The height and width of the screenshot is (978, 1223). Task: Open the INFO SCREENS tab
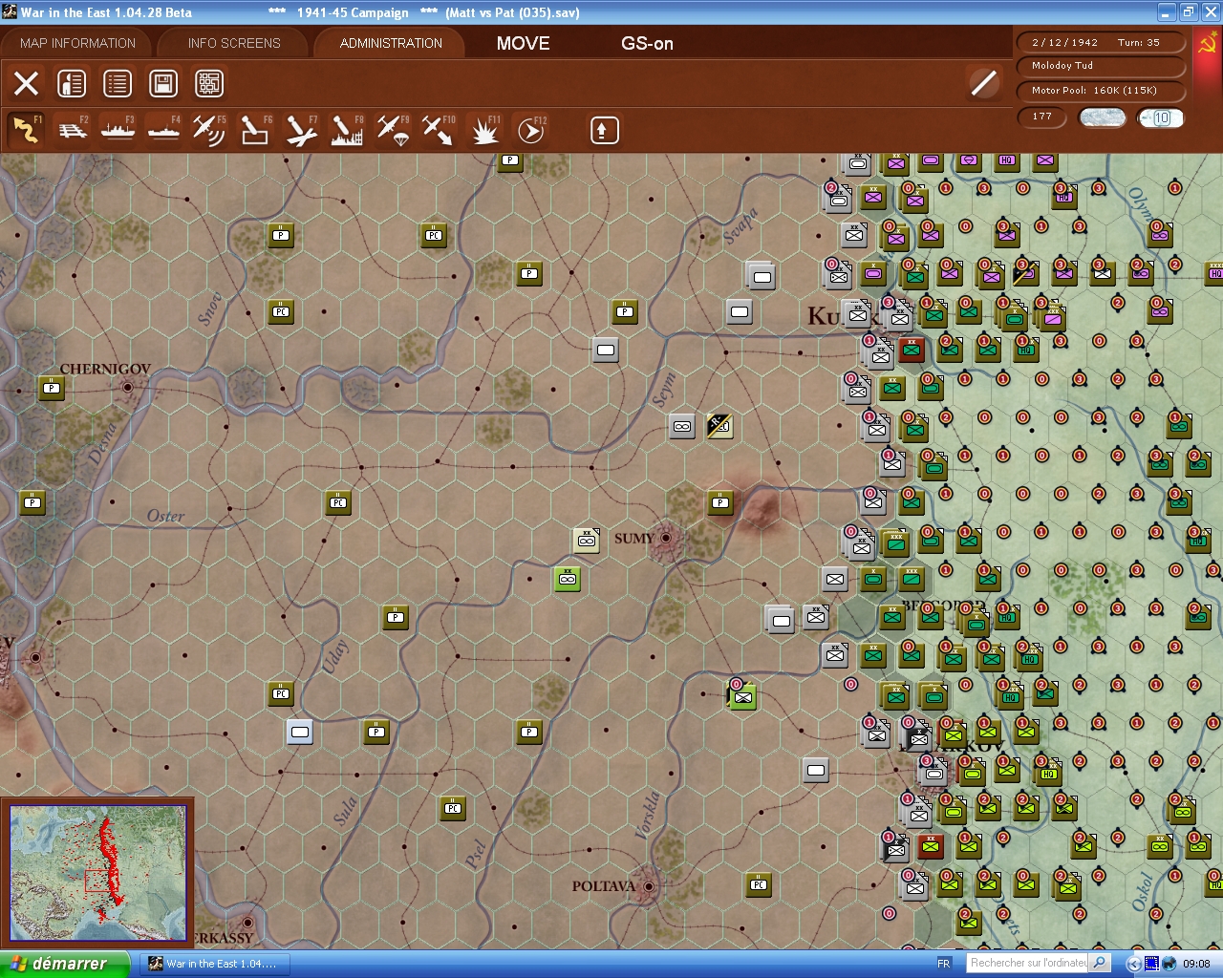pyautogui.click(x=234, y=43)
